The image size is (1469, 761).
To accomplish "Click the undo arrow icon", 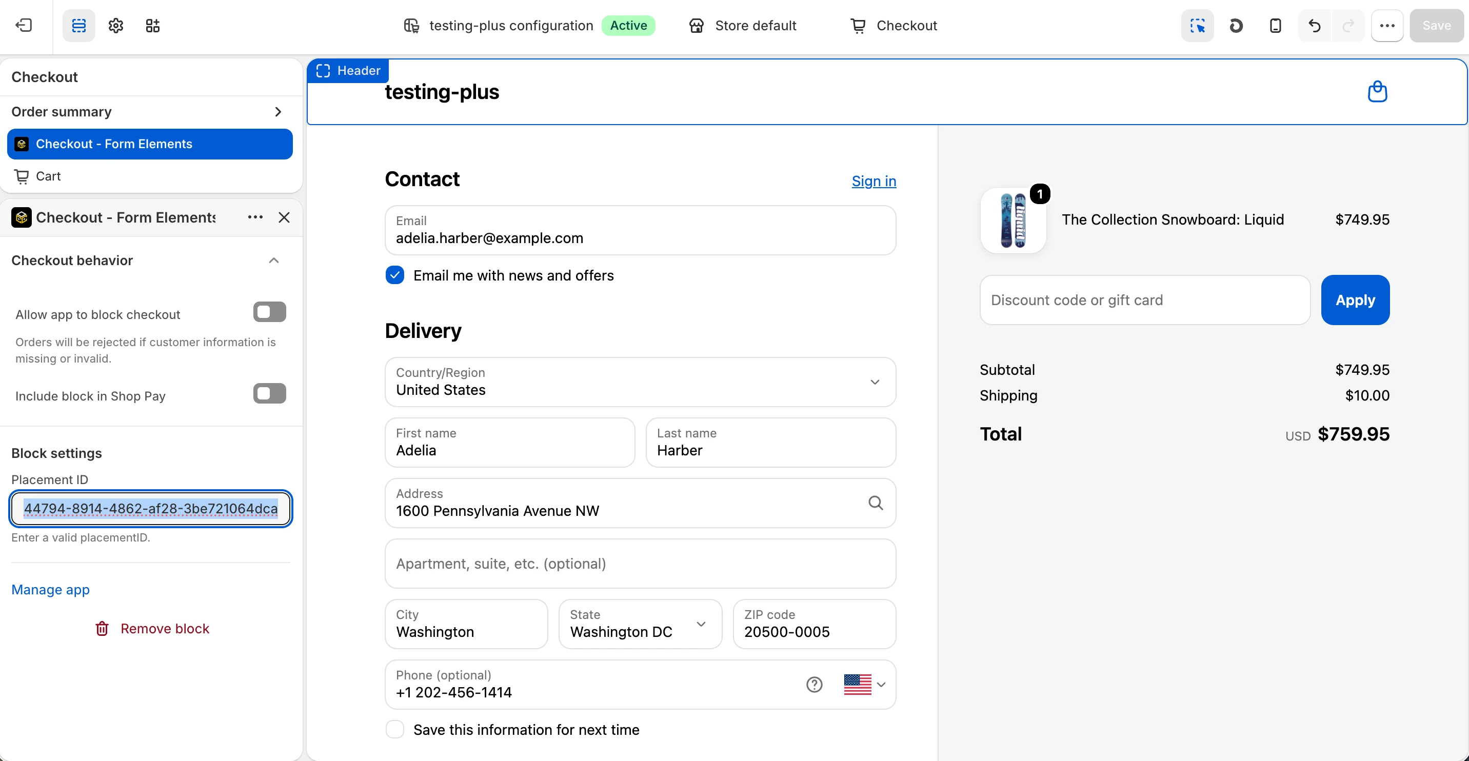I will click(1315, 25).
